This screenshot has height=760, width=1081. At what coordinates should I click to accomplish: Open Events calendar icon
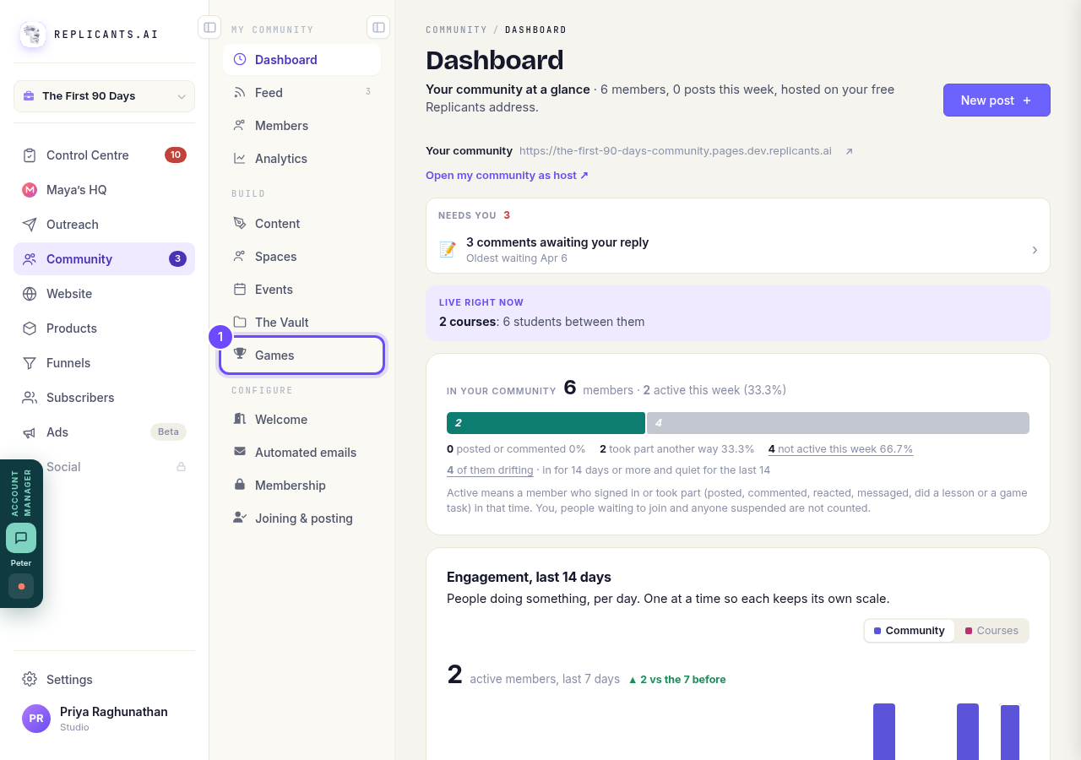click(240, 290)
